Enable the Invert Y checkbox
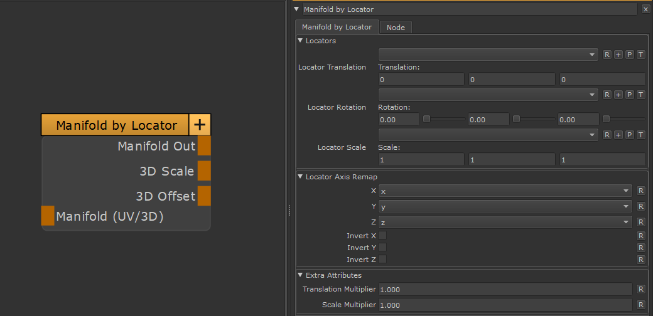The height and width of the screenshot is (316, 653). point(382,248)
